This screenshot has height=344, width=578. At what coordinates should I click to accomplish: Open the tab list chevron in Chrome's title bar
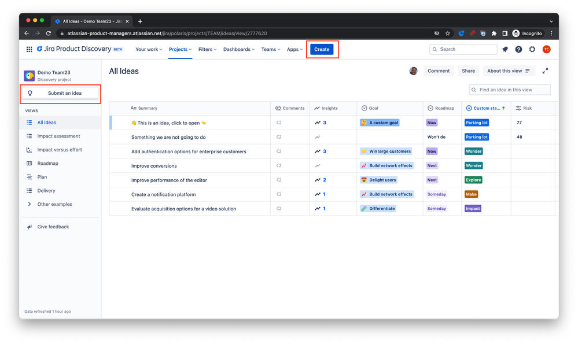coord(551,21)
